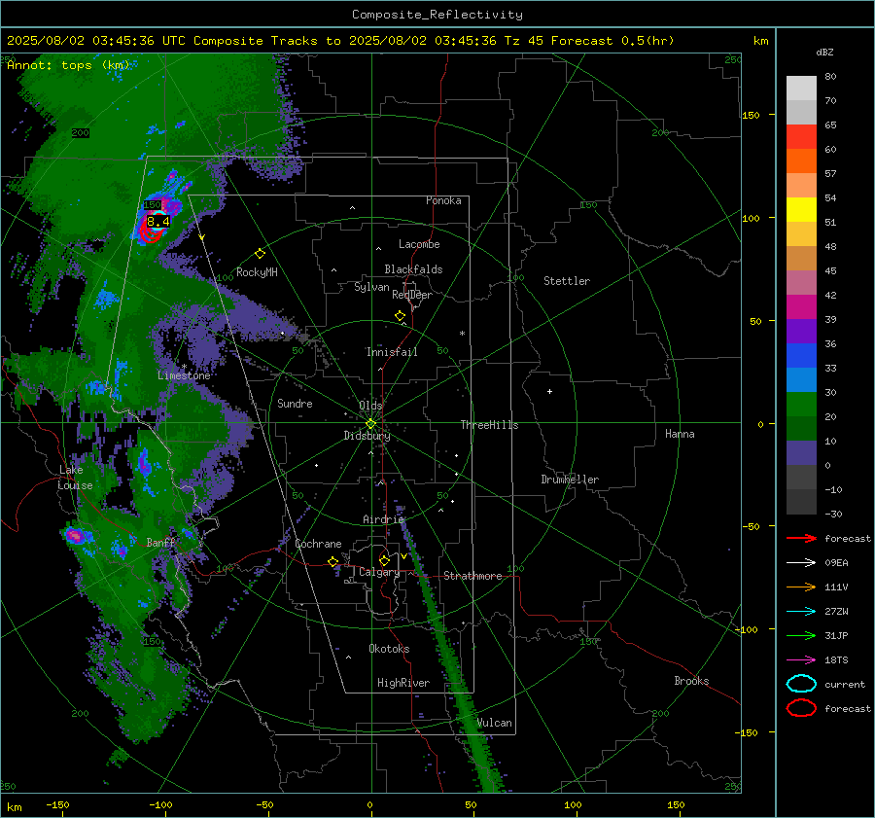Click the white 09EA arrow icon
The height and width of the screenshot is (818, 875).
(x=801, y=563)
